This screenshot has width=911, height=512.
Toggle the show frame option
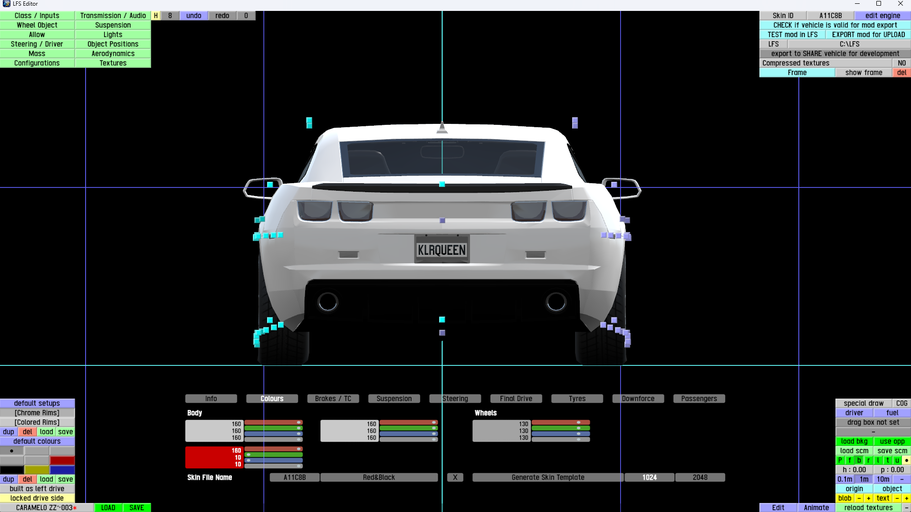[x=863, y=73]
